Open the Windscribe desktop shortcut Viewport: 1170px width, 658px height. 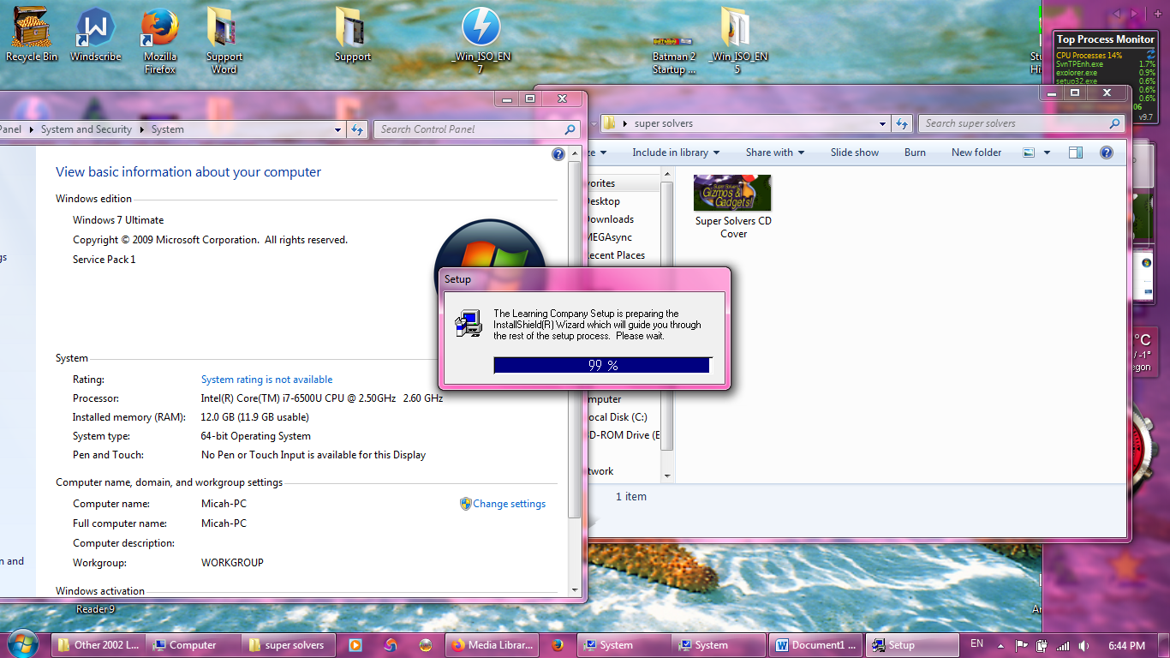(x=95, y=29)
